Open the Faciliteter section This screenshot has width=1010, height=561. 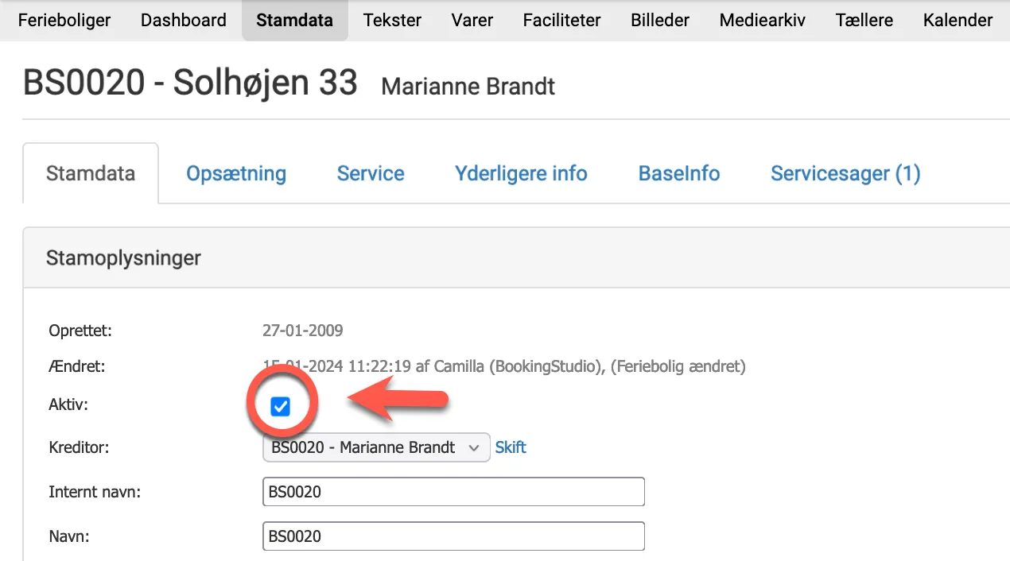561,20
